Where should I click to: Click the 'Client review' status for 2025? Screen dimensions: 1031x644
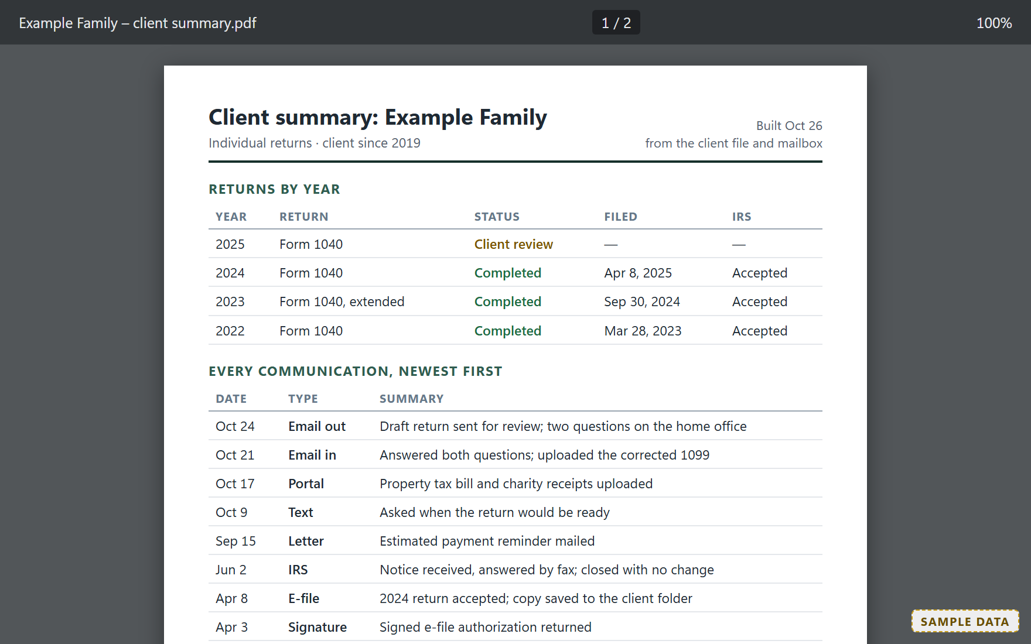[x=514, y=244]
